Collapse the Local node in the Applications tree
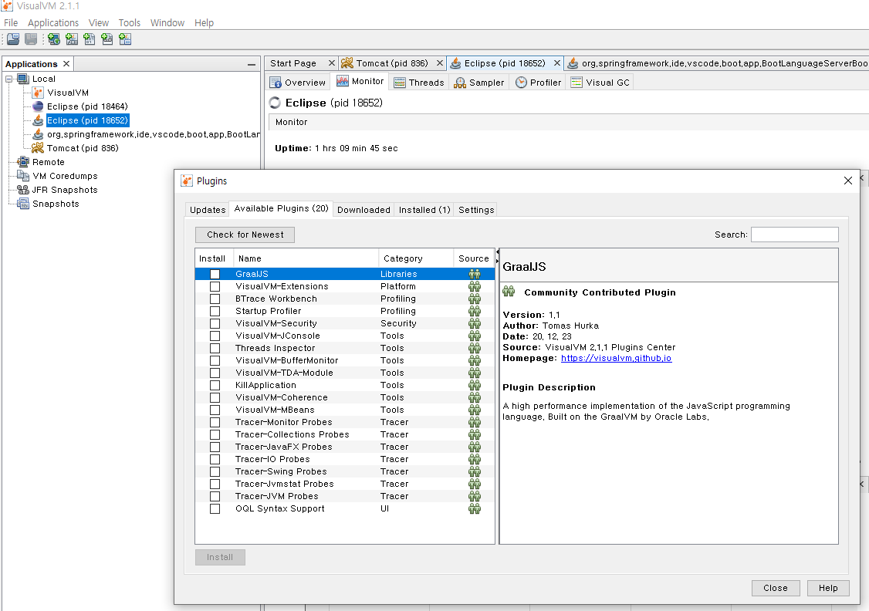Viewport: 869px width, 611px height. 8,79
